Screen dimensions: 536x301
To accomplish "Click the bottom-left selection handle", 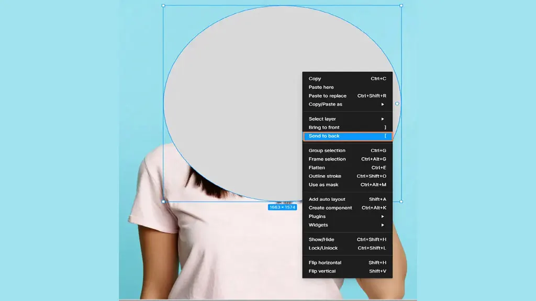I will pyautogui.click(x=163, y=202).
